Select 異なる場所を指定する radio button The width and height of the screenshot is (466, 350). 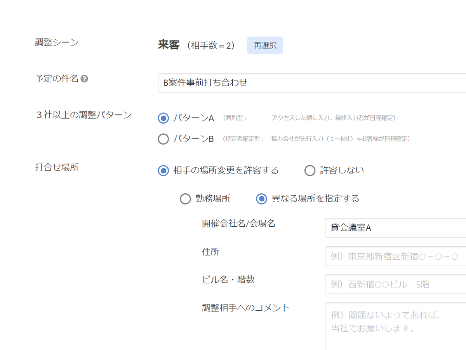click(262, 199)
